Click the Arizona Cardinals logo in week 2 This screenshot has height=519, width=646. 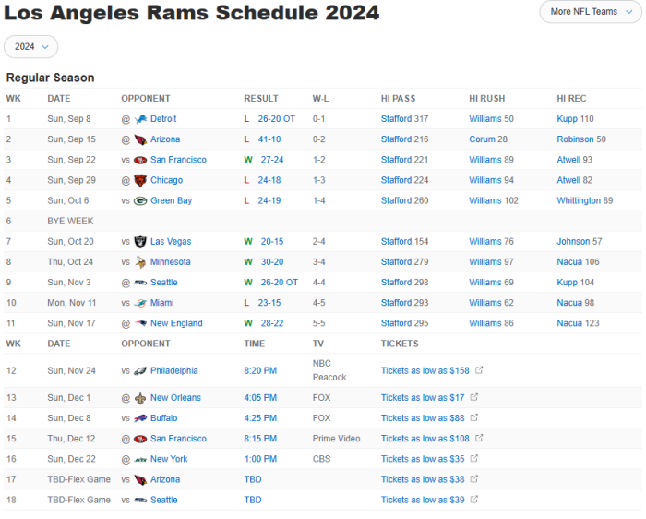click(140, 139)
